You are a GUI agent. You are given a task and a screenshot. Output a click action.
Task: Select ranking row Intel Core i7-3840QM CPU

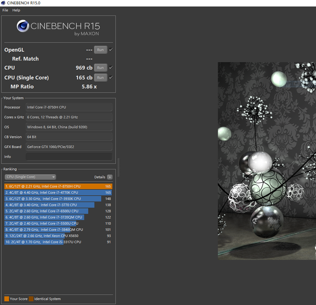pos(58,230)
